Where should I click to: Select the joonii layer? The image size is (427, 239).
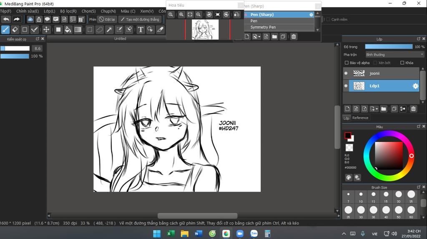coord(384,73)
